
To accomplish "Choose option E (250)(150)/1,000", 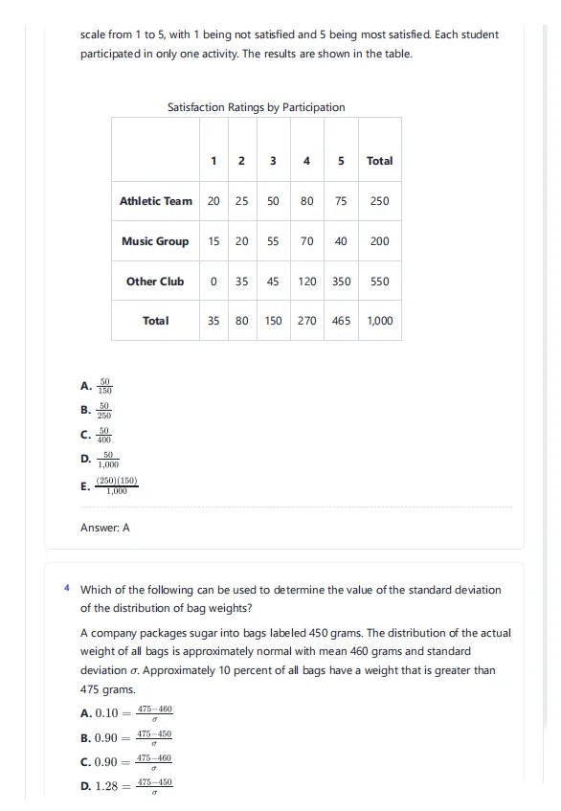I will 109,485.
